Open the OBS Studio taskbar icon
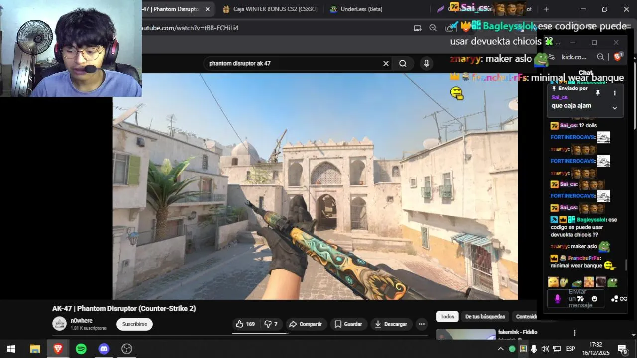637x358 pixels. pyautogui.click(x=127, y=349)
